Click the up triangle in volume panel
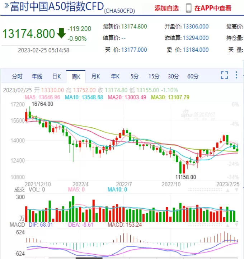Viewport: 244px width, 259px height. (x=228, y=190)
